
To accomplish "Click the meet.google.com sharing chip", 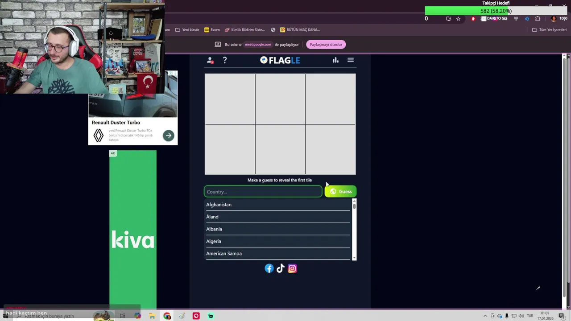I will 258,45.
